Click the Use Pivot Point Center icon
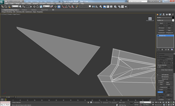 [52, 7]
